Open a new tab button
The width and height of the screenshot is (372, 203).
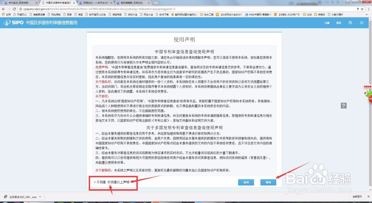[155, 3]
